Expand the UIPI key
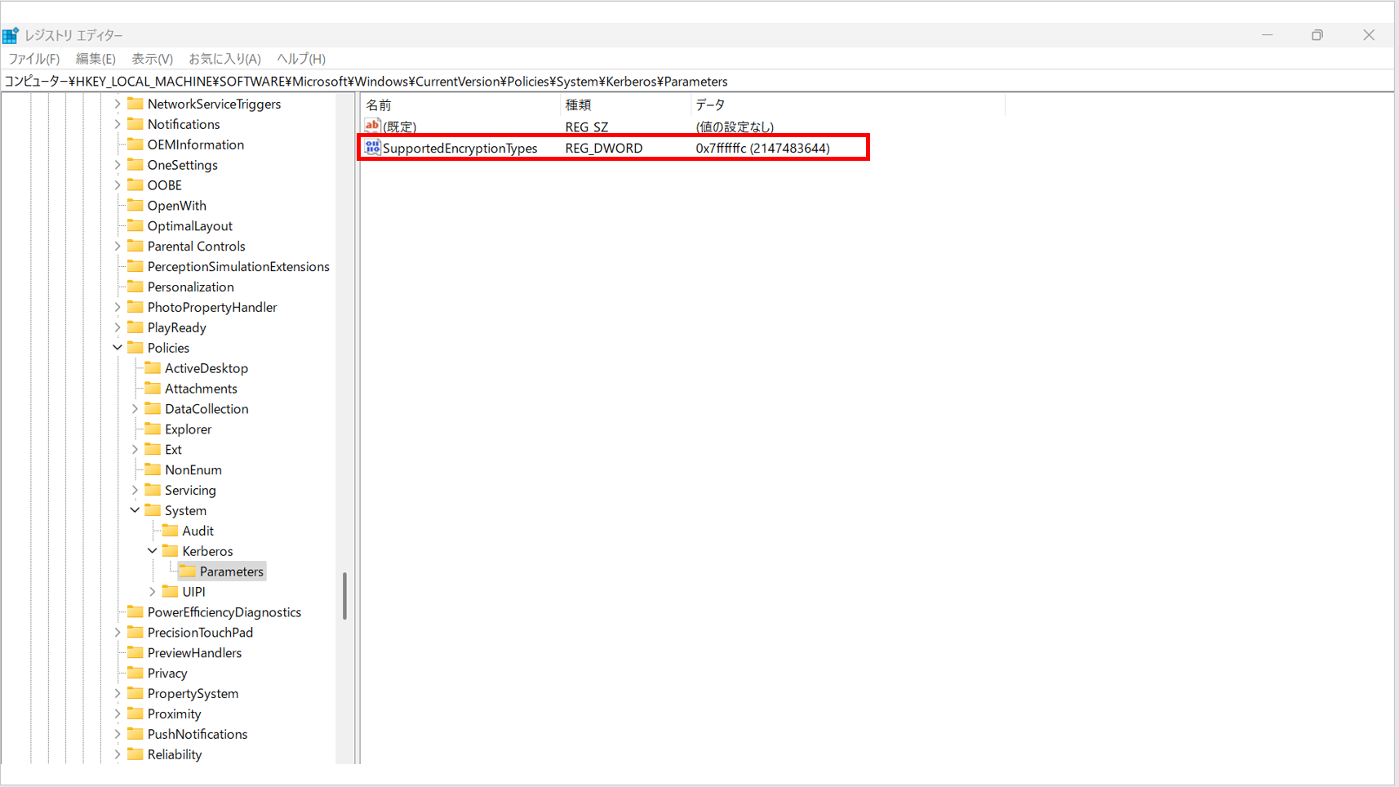1399x787 pixels. (x=152, y=592)
